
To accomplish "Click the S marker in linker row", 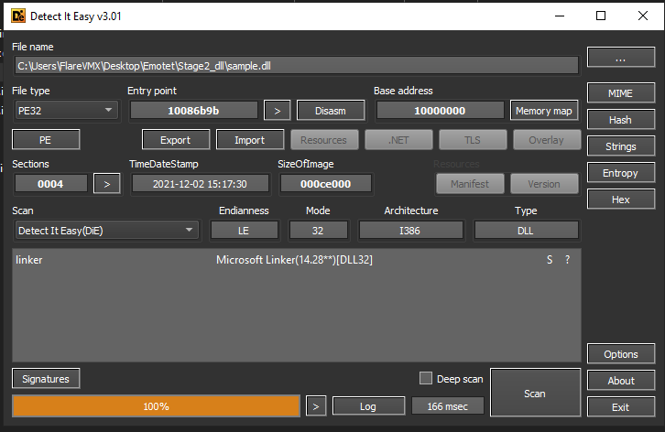I will [x=550, y=260].
